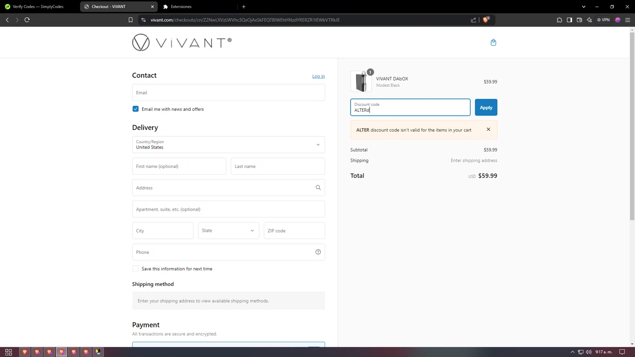Dismiss the invalid discount code message
This screenshot has height=357, width=635.
pyautogui.click(x=488, y=129)
